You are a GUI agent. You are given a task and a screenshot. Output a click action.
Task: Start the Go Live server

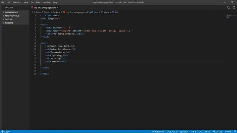point(218,132)
